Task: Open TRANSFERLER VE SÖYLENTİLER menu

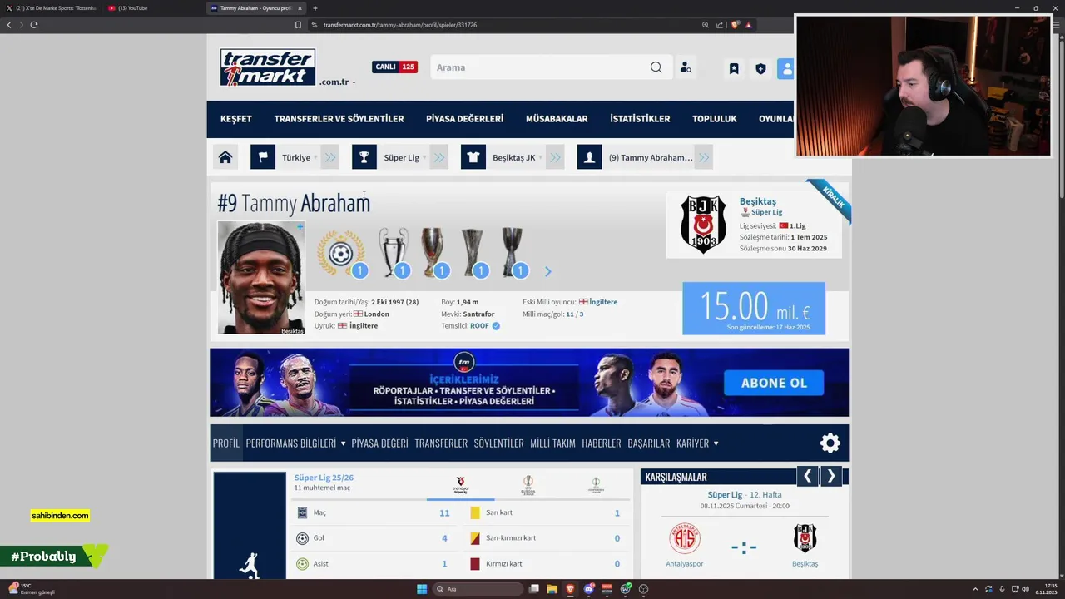Action: [x=339, y=119]
